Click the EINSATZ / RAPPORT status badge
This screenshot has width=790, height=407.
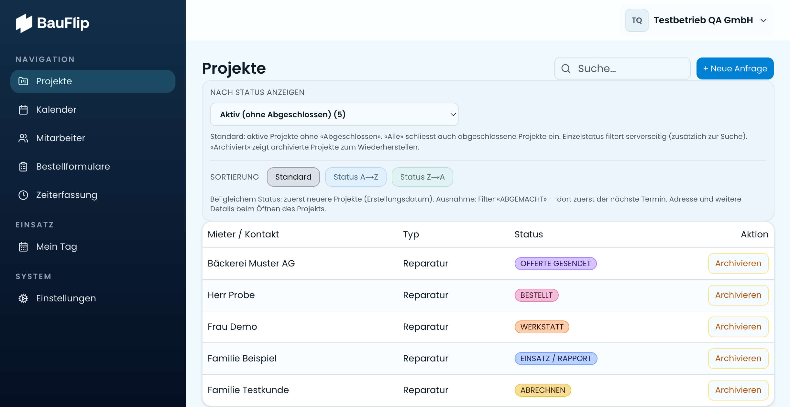(x=556, y=359)
